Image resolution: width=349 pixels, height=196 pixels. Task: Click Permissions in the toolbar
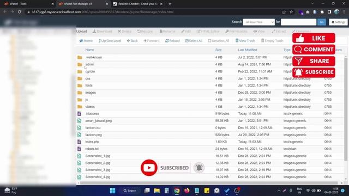tap(236, 32)
